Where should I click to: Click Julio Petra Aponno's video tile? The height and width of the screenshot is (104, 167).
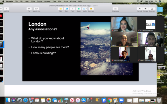click(x=151, y=39)
